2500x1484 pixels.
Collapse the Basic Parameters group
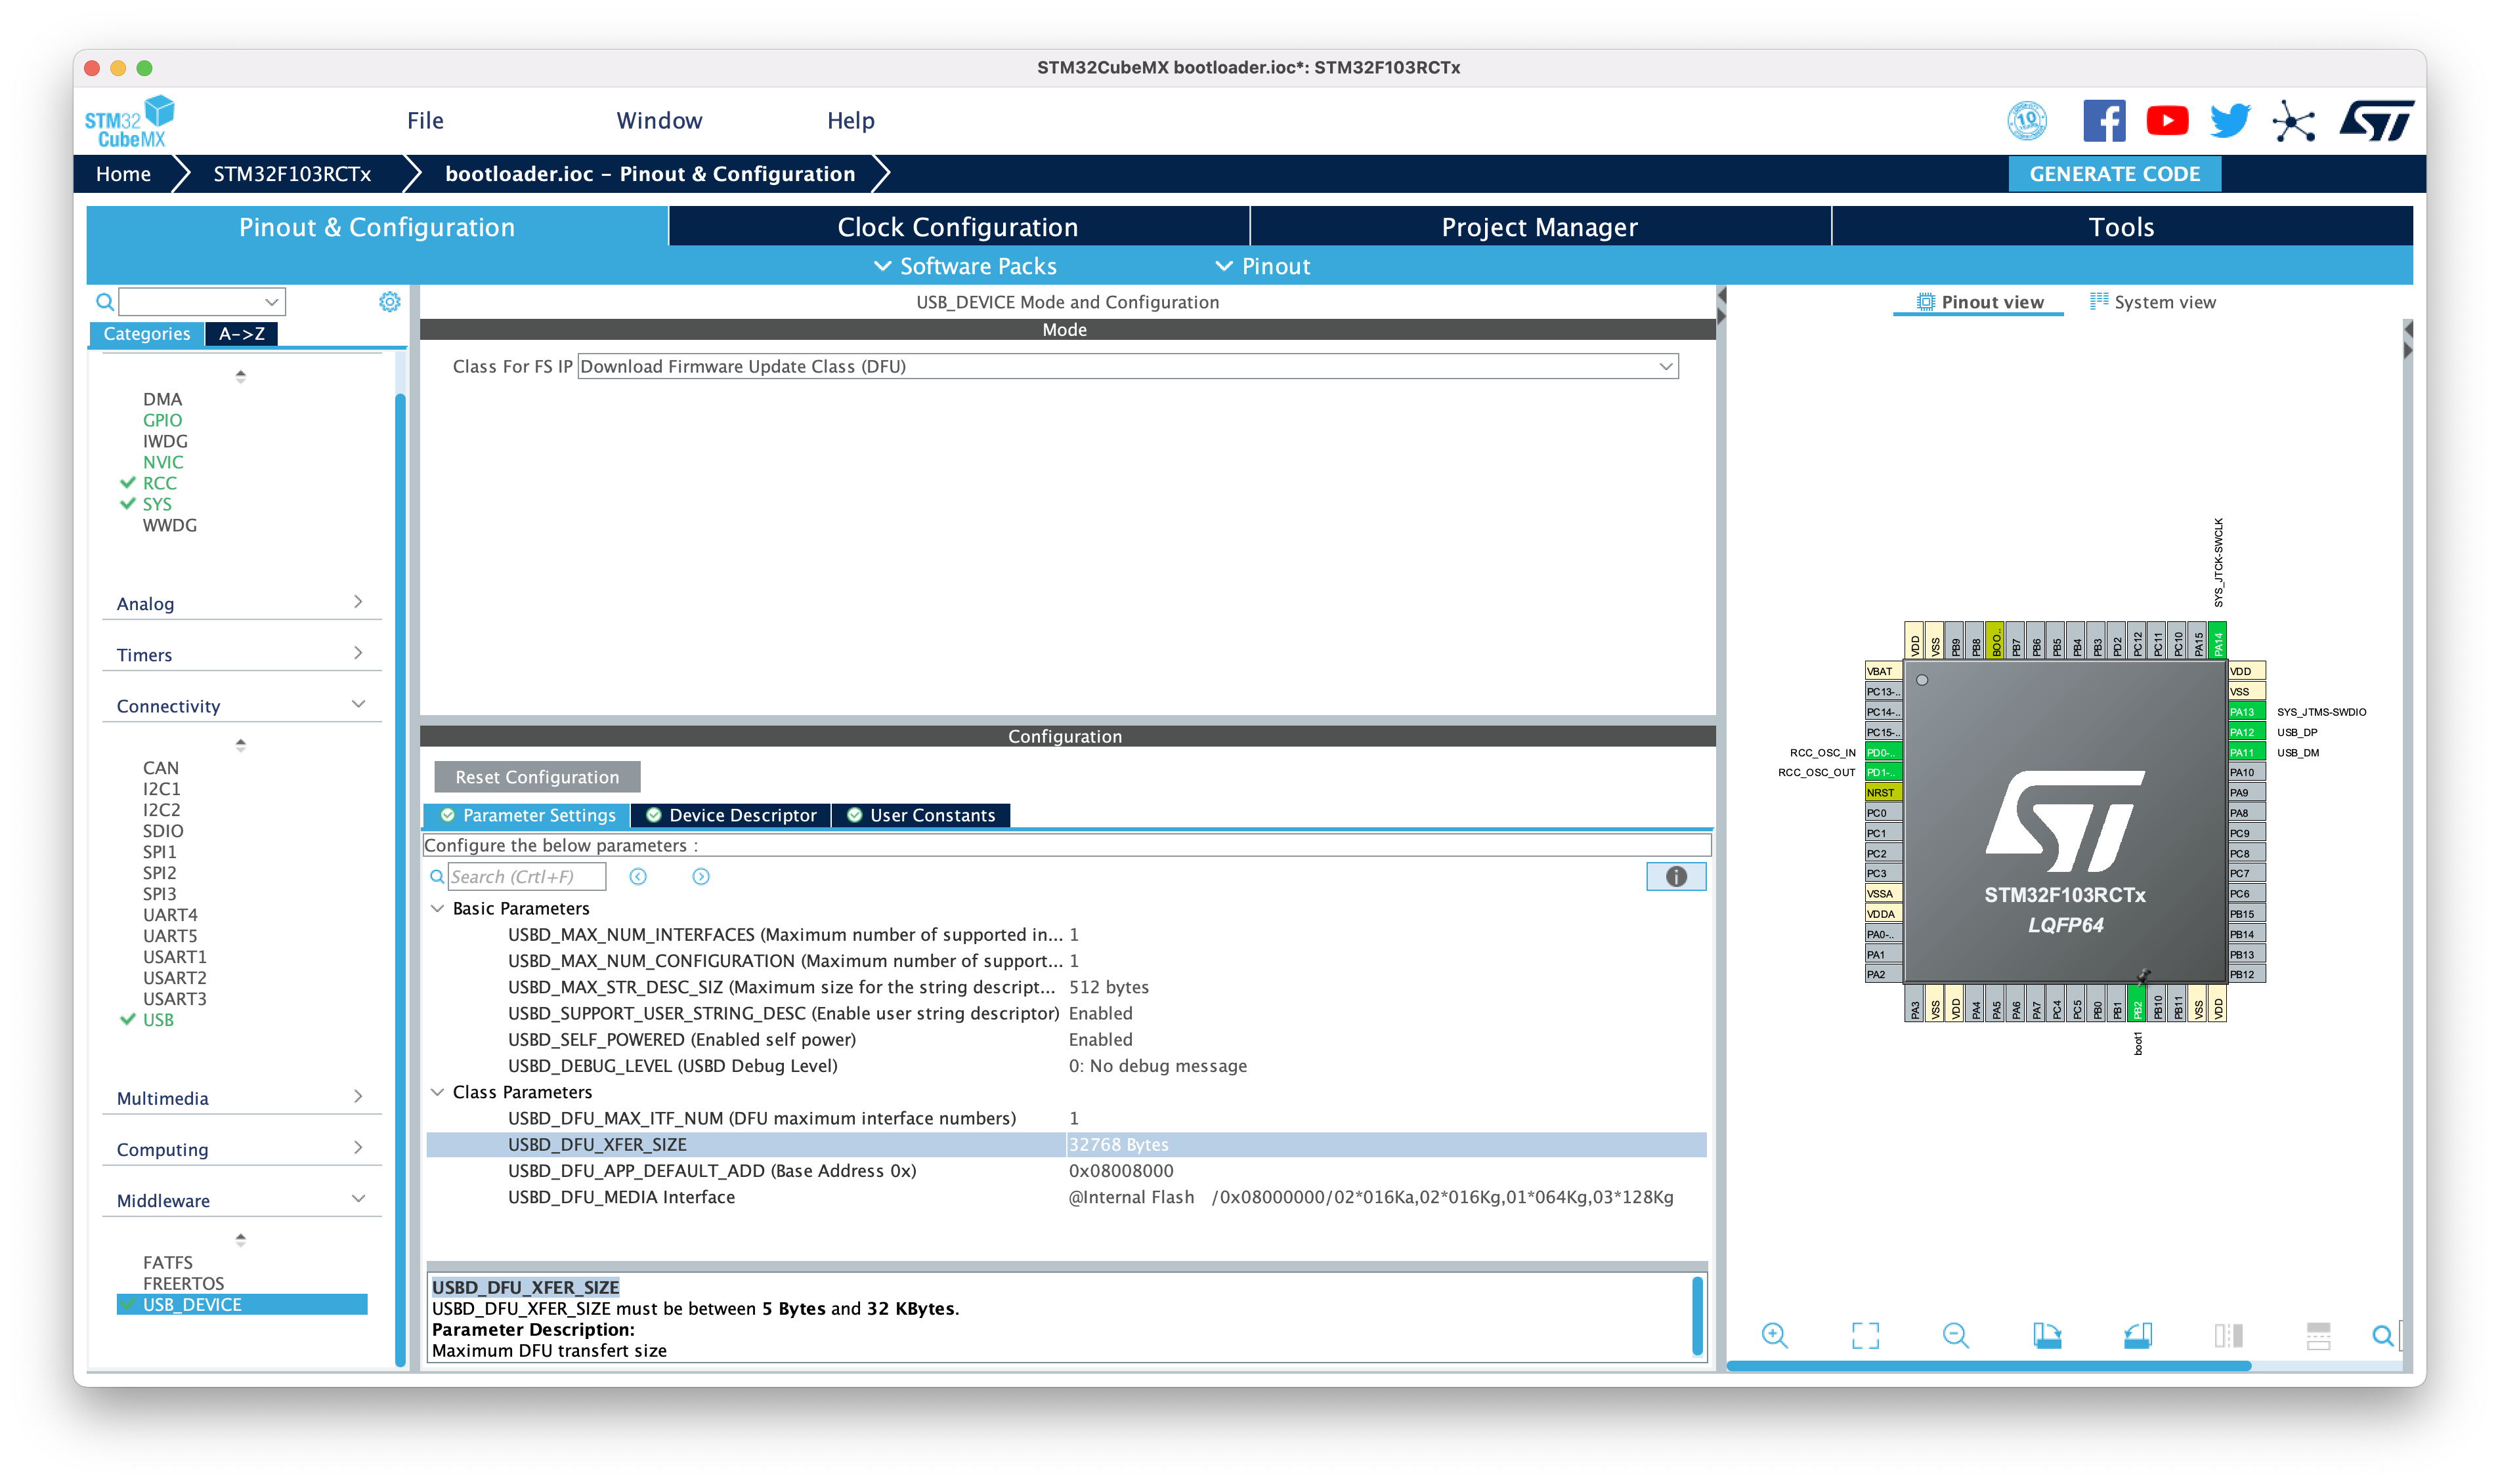click(x=437, y=908)
